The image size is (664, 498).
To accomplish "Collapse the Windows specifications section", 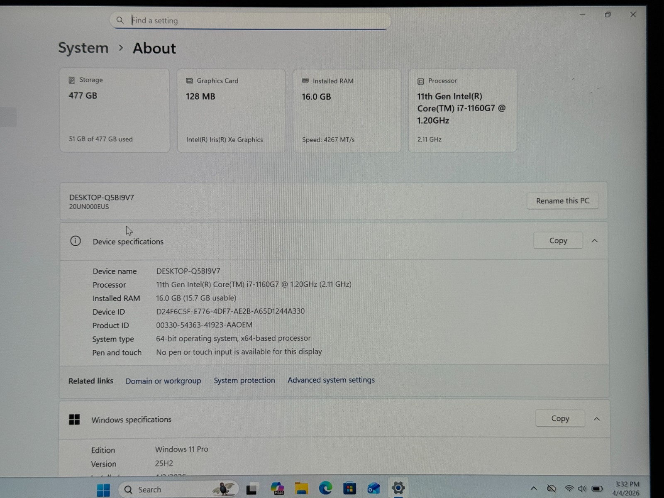I will click(596, 419).
